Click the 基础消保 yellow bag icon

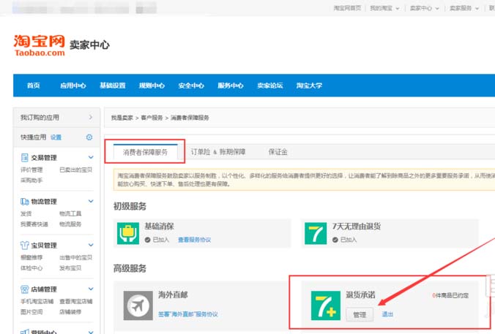point(128,233)
